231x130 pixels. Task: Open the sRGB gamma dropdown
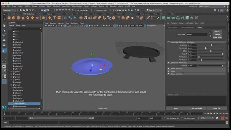[x=156, y=26]
